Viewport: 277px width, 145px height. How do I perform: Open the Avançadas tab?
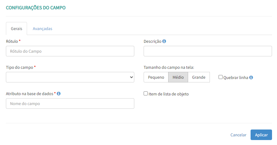[42, 29]
